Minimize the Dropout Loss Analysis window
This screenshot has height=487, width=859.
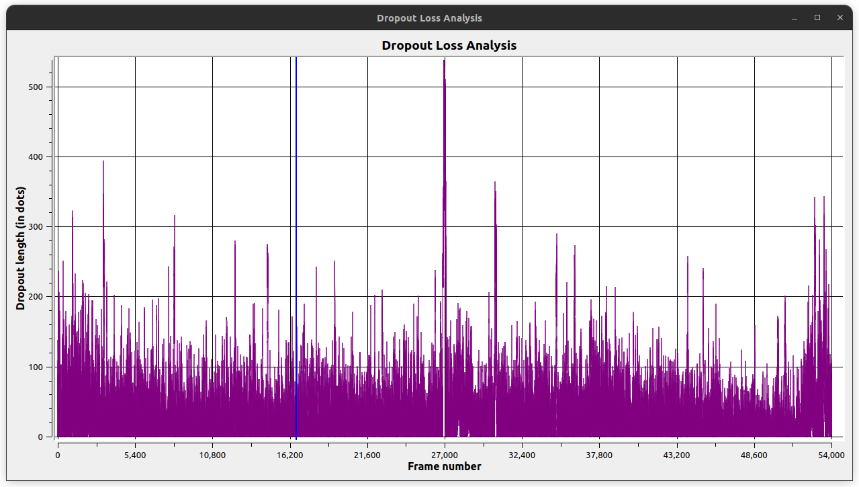tap(795, 18)
